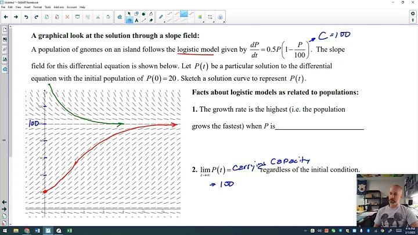Viewport: 418px width, 235px height.
Task: Add a new page using the green plus page icon
Action: coord(46,17)
